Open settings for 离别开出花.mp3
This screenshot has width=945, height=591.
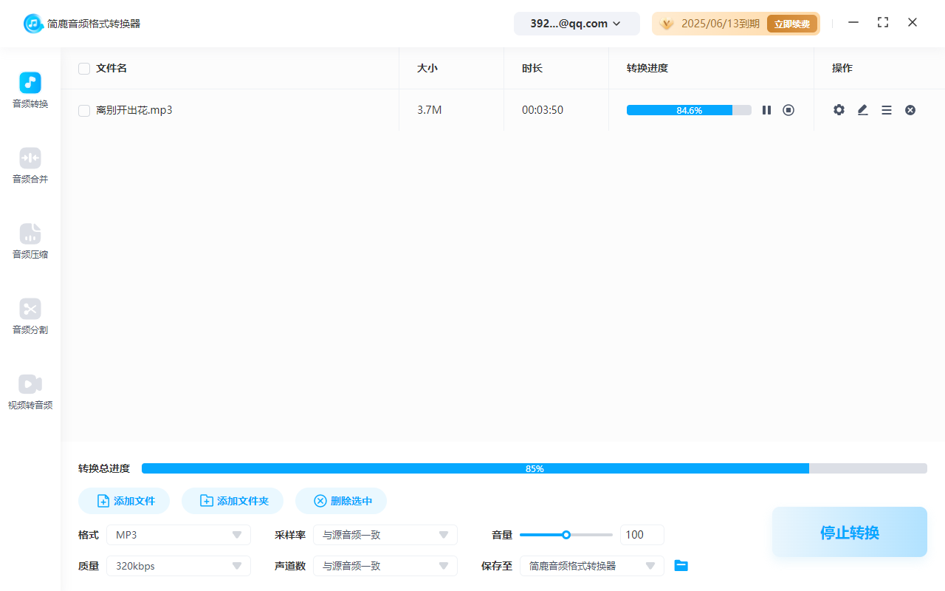(x=839, y=109)
